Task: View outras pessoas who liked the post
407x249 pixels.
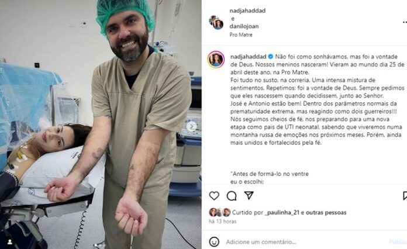Action: click(326, 213)
